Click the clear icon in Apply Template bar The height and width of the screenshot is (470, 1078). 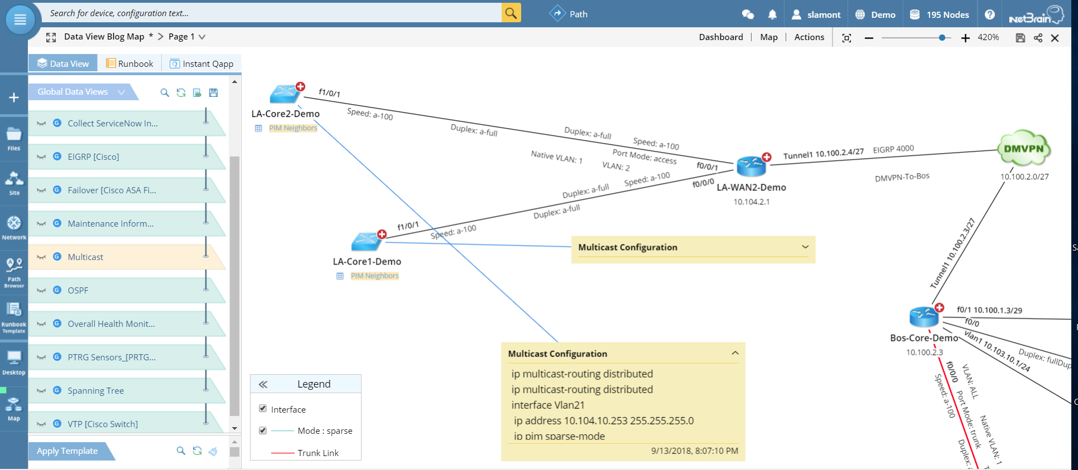(213, 451)
